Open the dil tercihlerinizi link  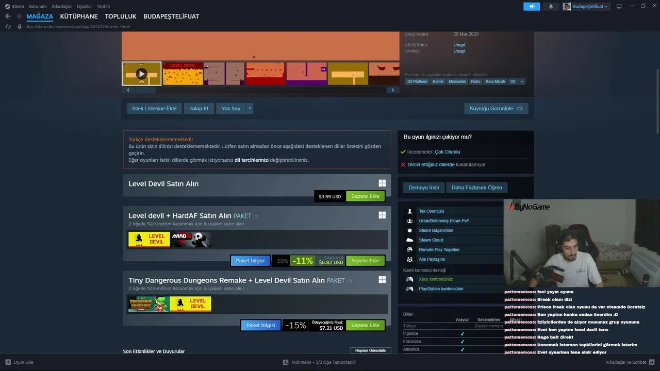(x=252, y=160)
